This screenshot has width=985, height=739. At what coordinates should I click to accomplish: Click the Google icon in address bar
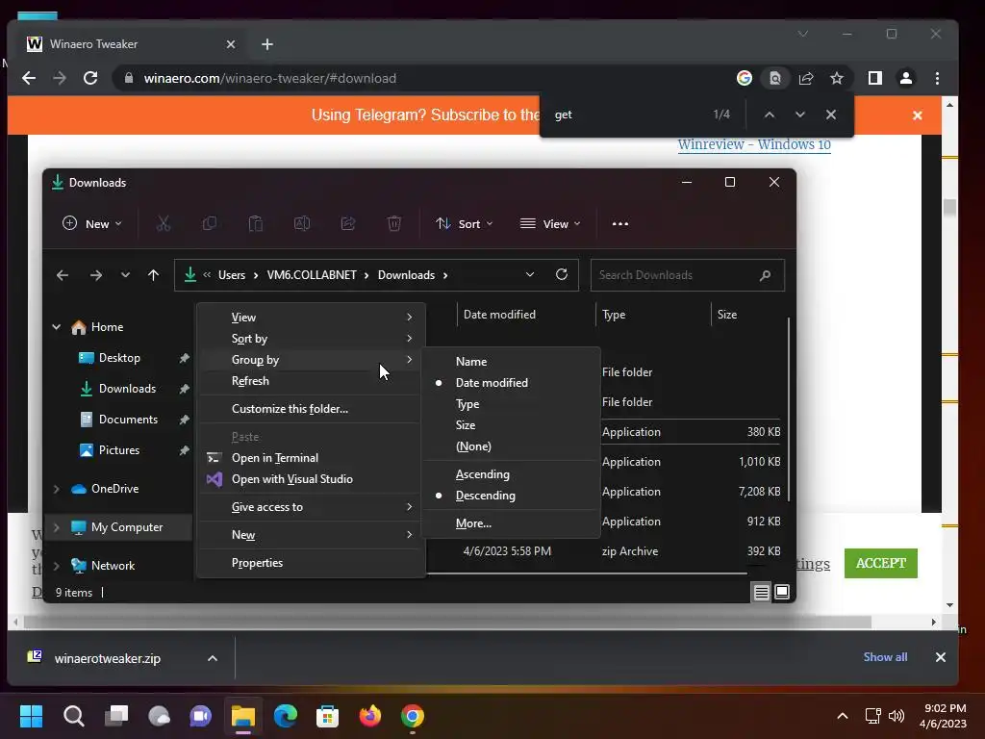(x=745, y=78)
